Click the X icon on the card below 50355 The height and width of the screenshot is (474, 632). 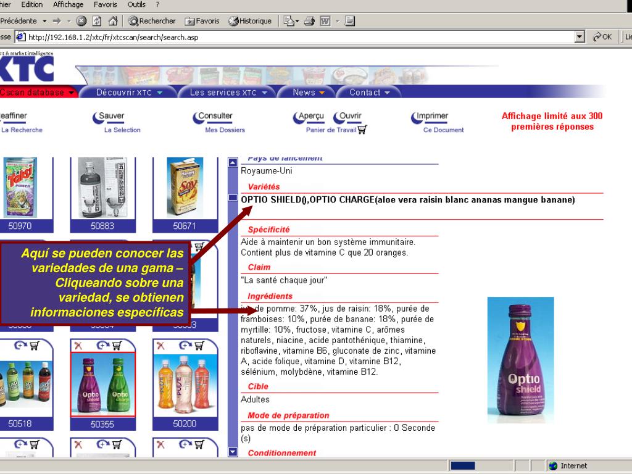[78, 444]
